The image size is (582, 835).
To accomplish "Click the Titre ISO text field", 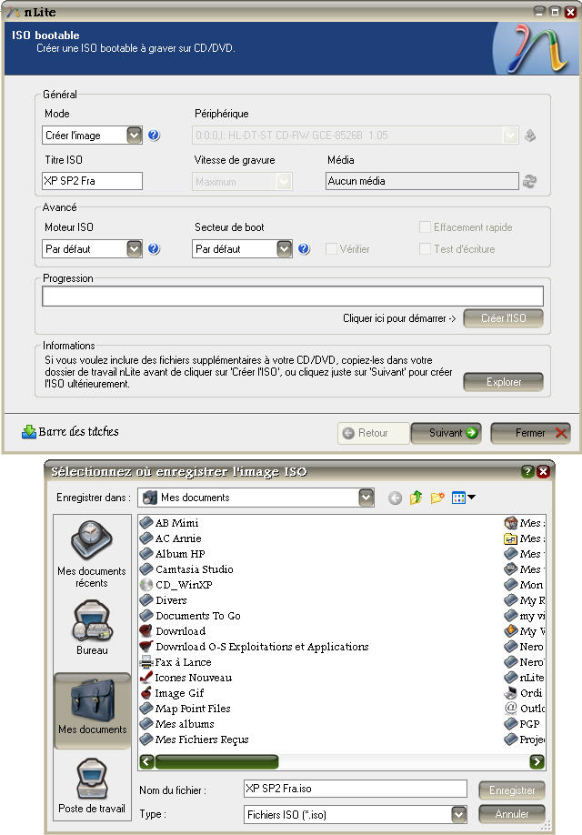I will coord(92,181).
